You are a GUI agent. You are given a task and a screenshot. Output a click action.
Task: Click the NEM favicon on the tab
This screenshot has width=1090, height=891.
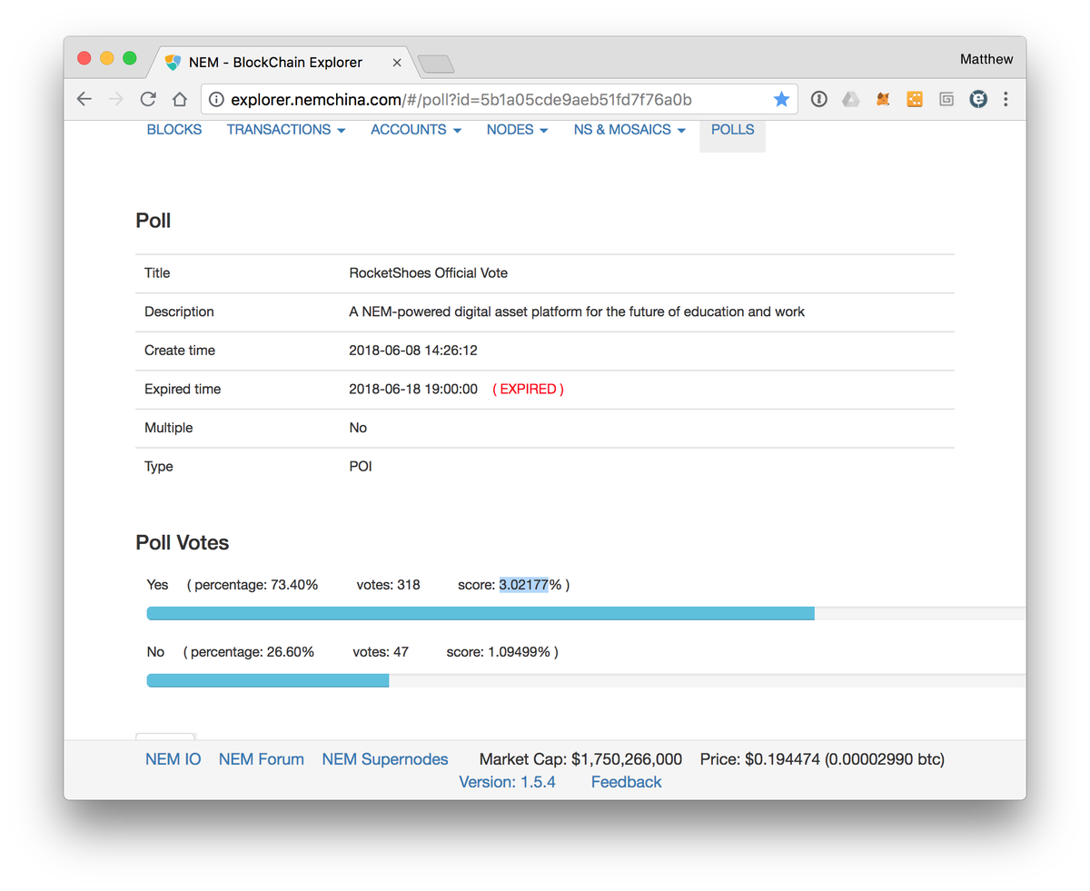tap(173, 63)
